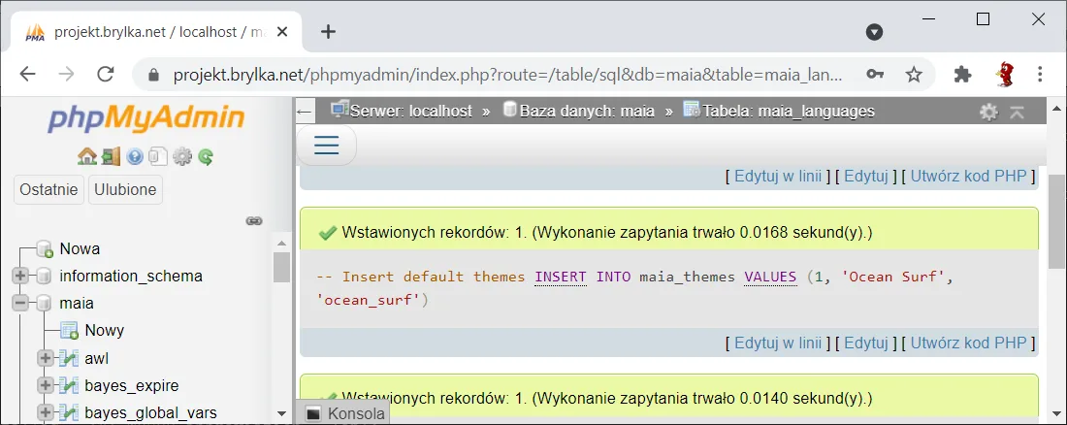Open the maia database in tree

click(77, 303)
